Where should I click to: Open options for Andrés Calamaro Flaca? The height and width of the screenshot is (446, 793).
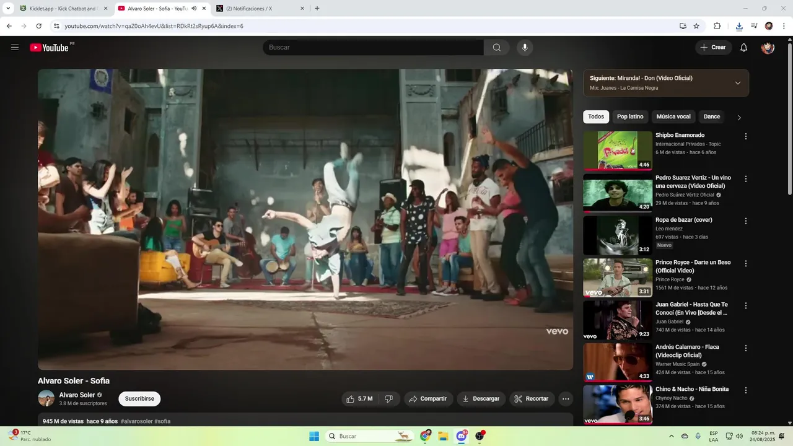coord(746,348)
